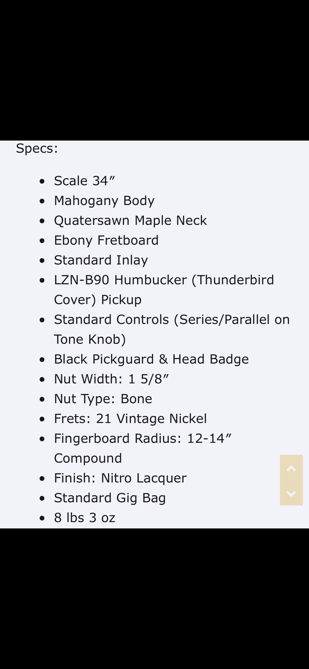Tap the 'Ebony Fretboard' spec line
This screenshot has width=309, height=669.
coord(106,240)
